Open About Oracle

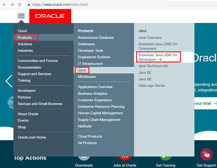point(28,114)
